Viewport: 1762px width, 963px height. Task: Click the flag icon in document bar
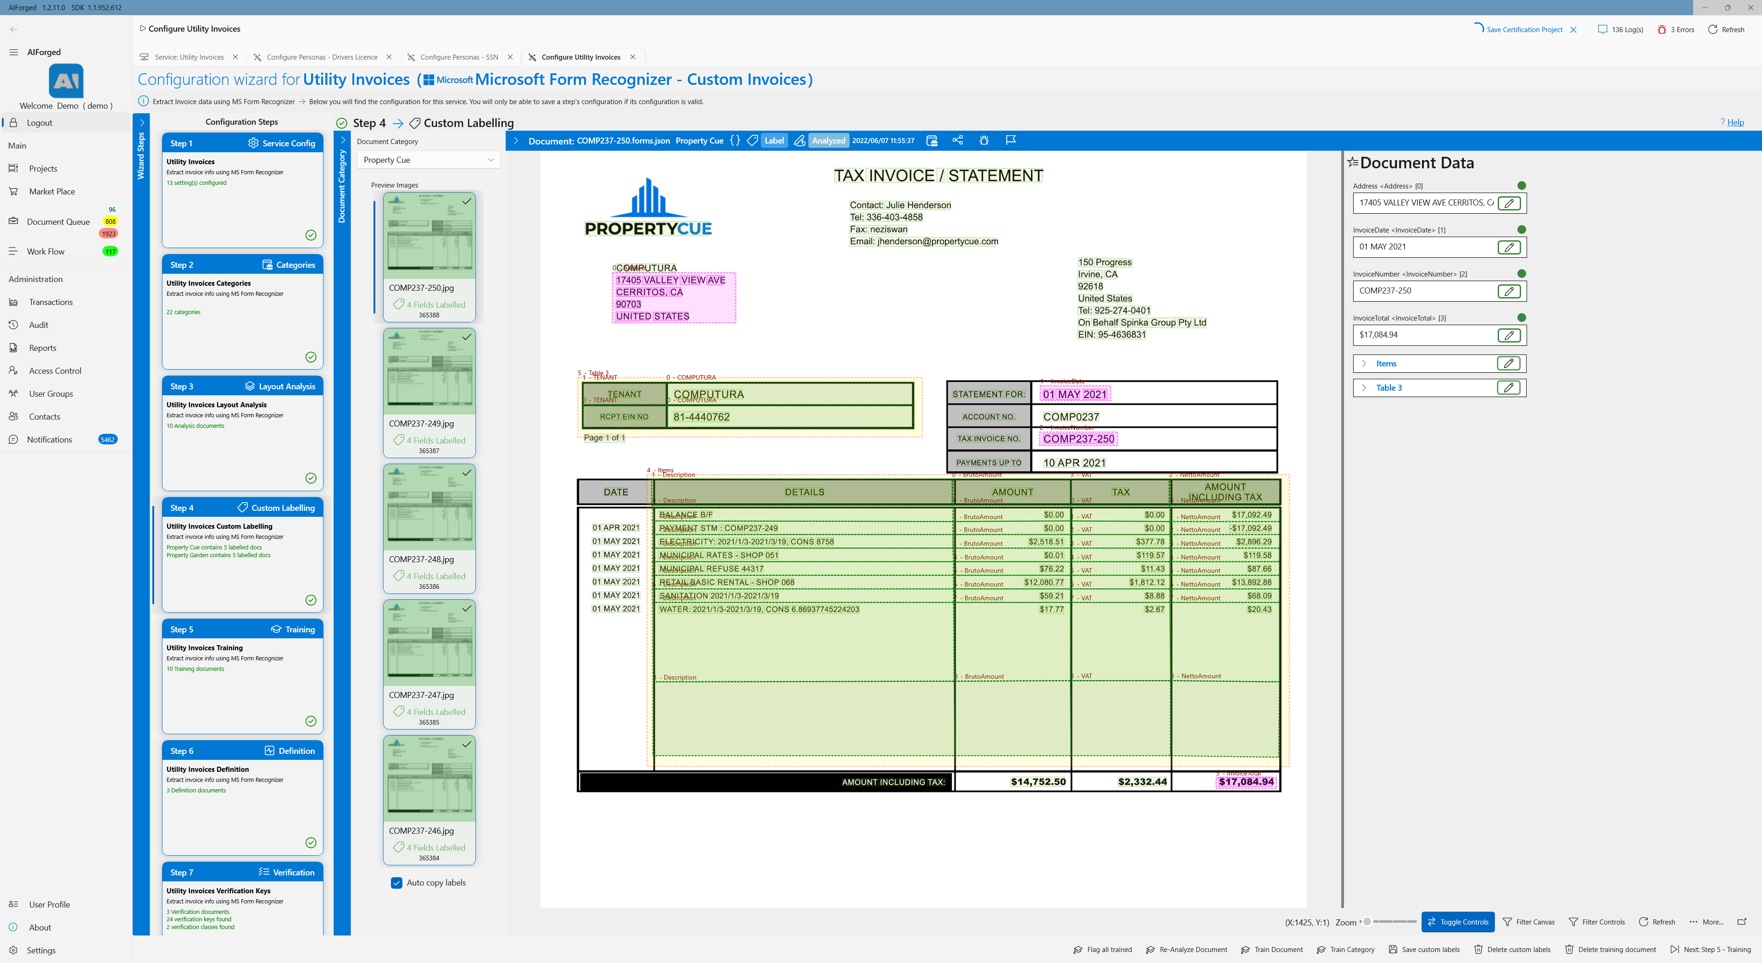(x=1011, y=140)
